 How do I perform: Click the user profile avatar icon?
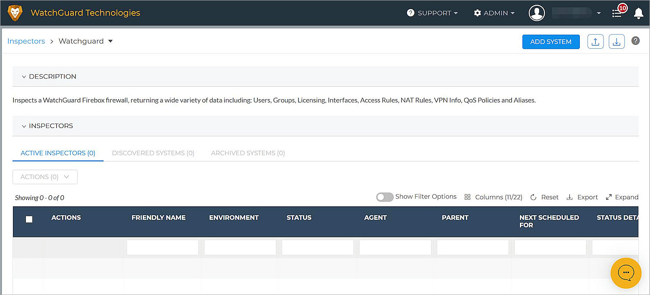(x=537, y=13)
